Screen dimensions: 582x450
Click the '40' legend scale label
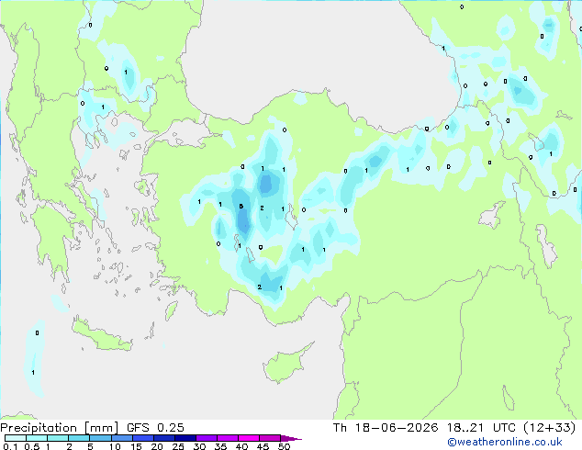coord(241,446)
